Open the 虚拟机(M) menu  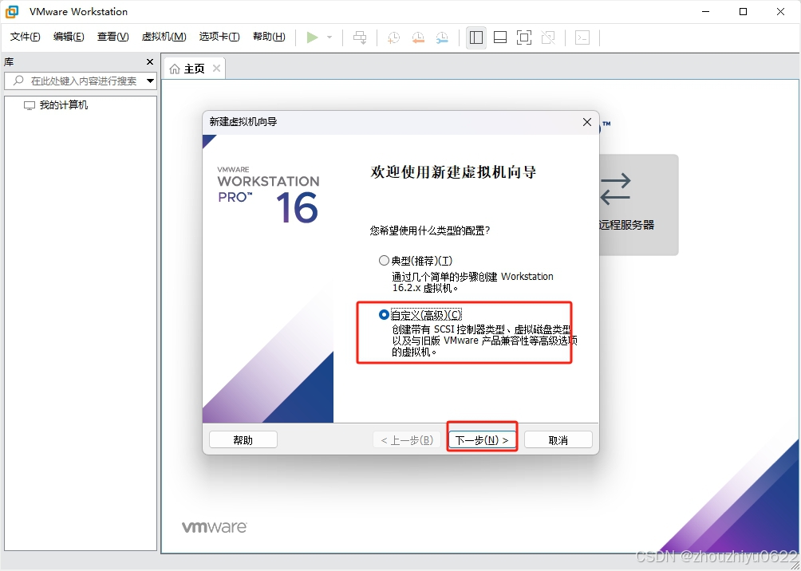(164, 37)
